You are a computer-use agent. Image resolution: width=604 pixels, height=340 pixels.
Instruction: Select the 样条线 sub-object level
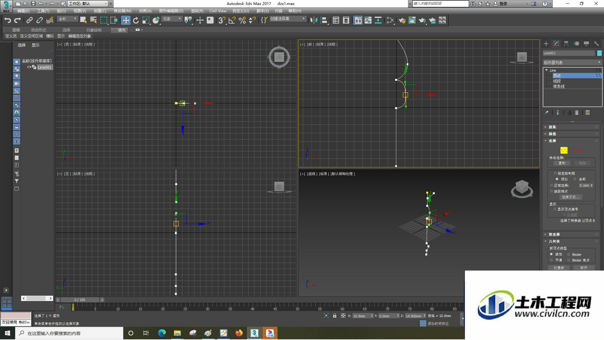(559, 86)
